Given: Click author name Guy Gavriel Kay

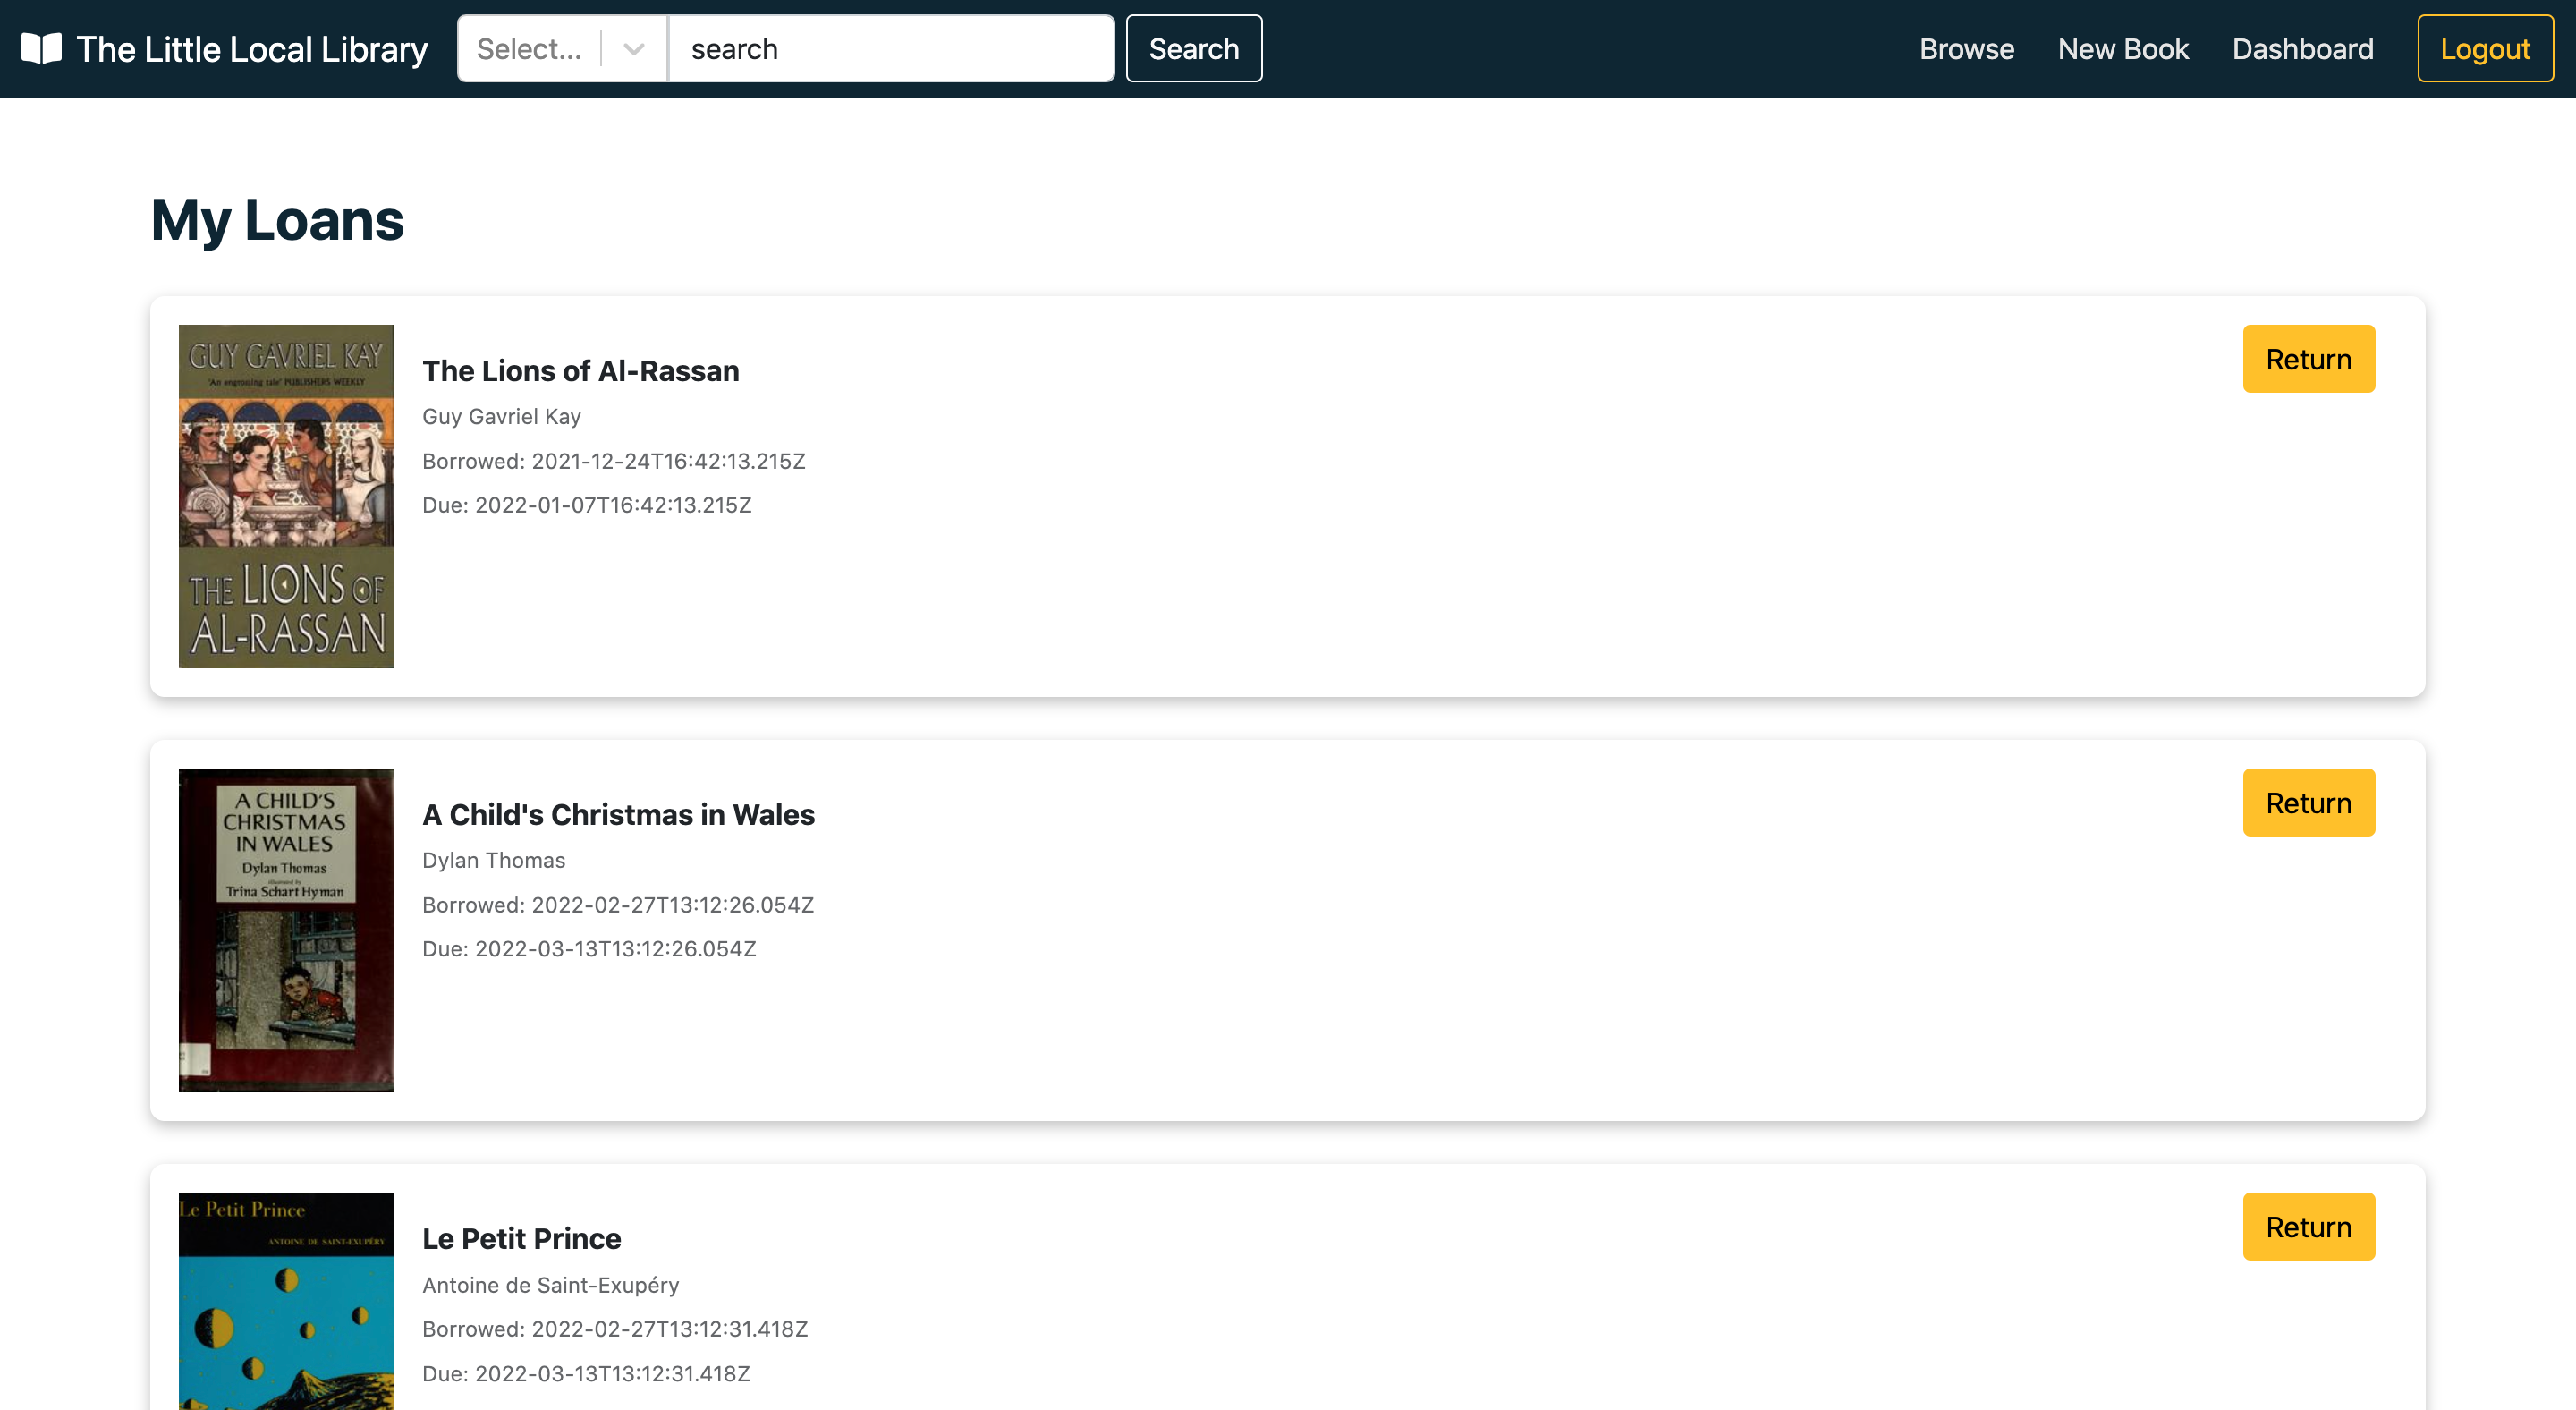Looking at the screenshot, I should point(502,417).
